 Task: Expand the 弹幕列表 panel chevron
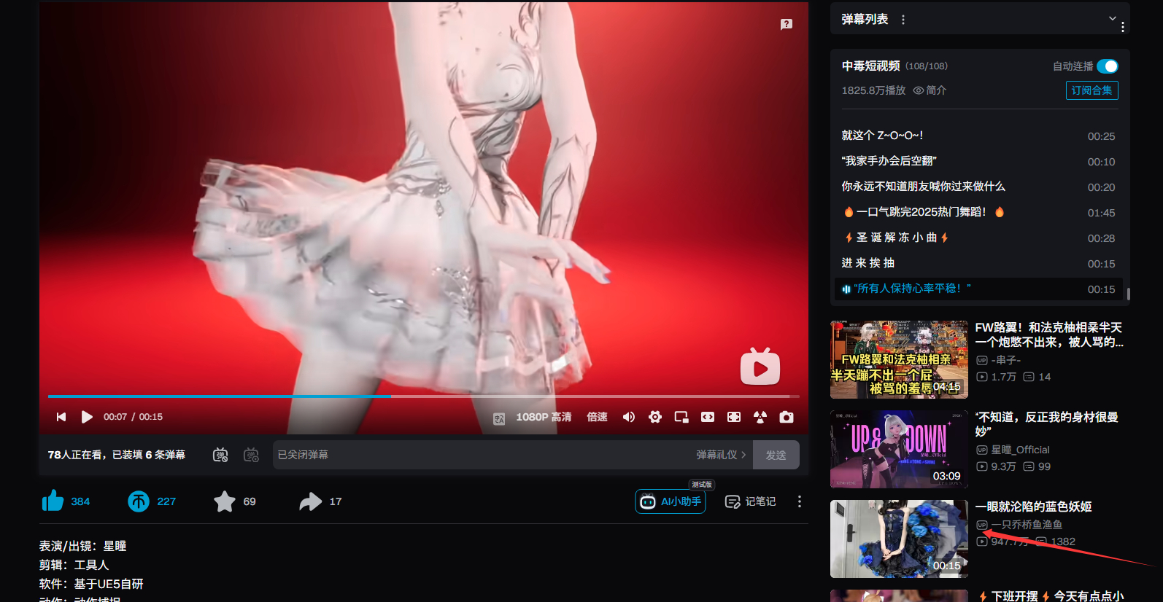(1112, 18)
